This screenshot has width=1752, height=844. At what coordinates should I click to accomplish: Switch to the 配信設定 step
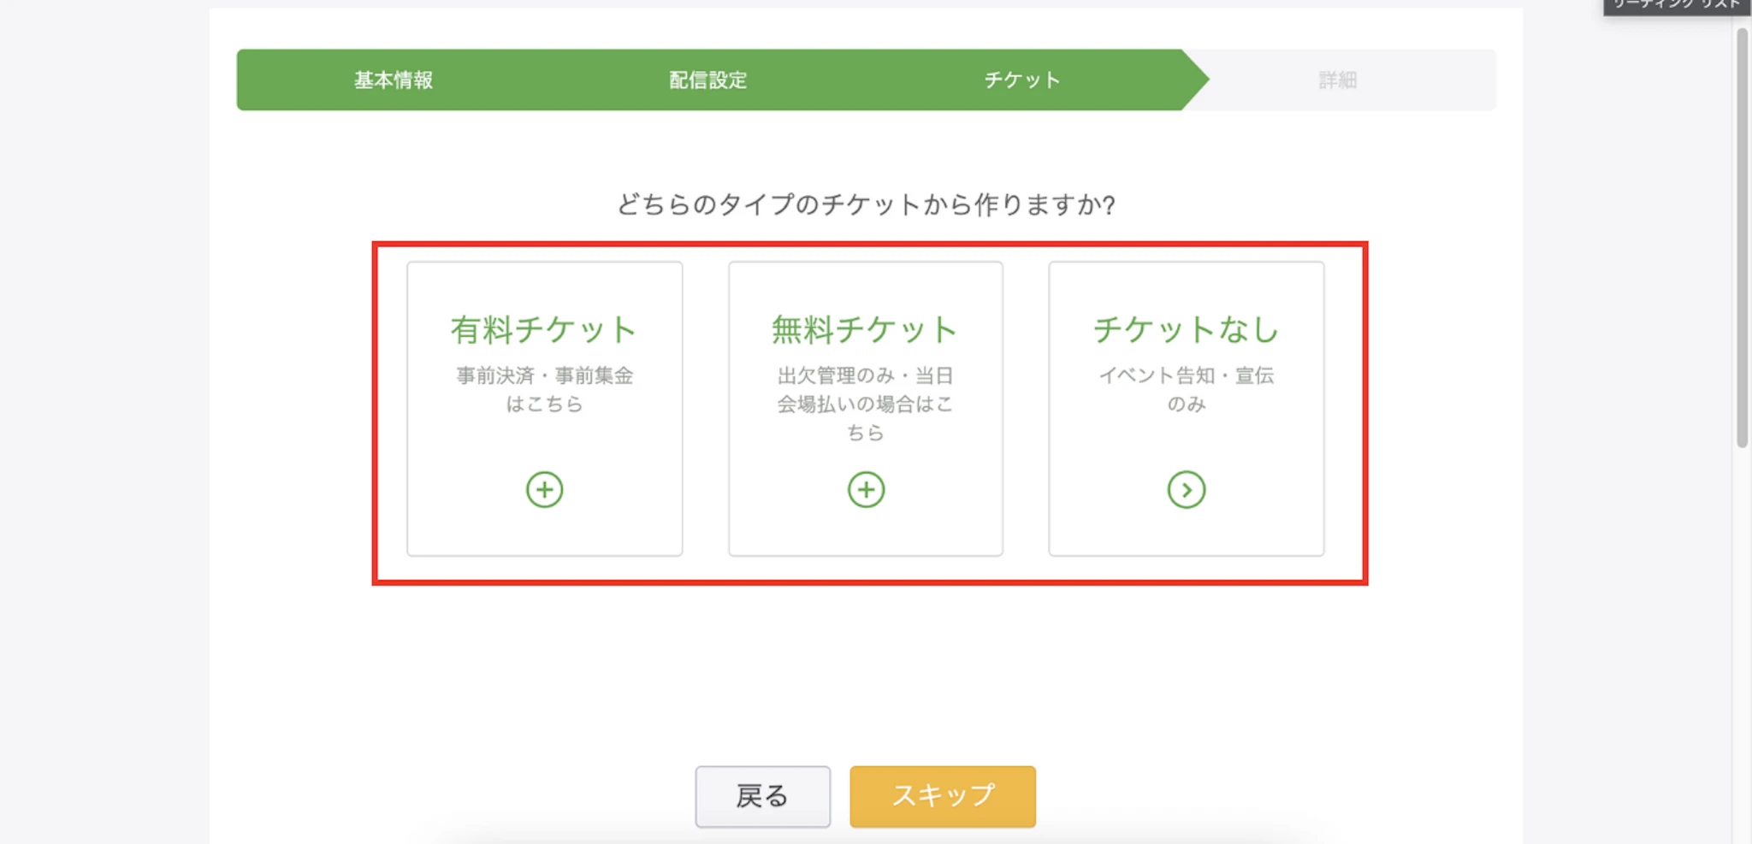point(708,80)
